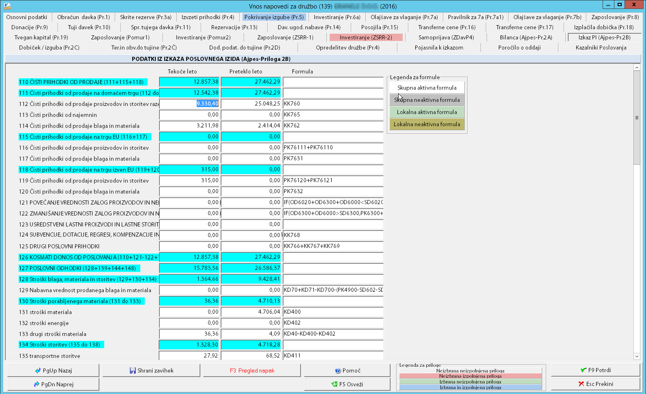The height and width of the screenshot is (394, 646).
Task: Open Skrite rezerve (Pr.3a) tab
Action: pyautogui.click(x=146, y=17)
